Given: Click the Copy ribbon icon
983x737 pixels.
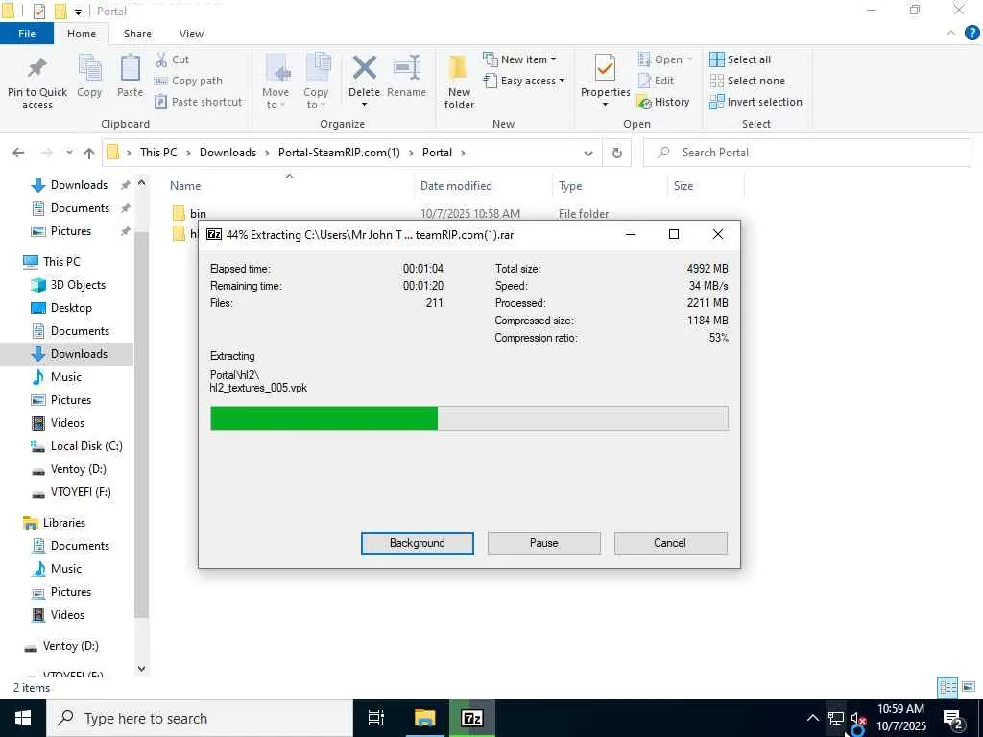Looking at the screenshot, I should click(89, 68).
